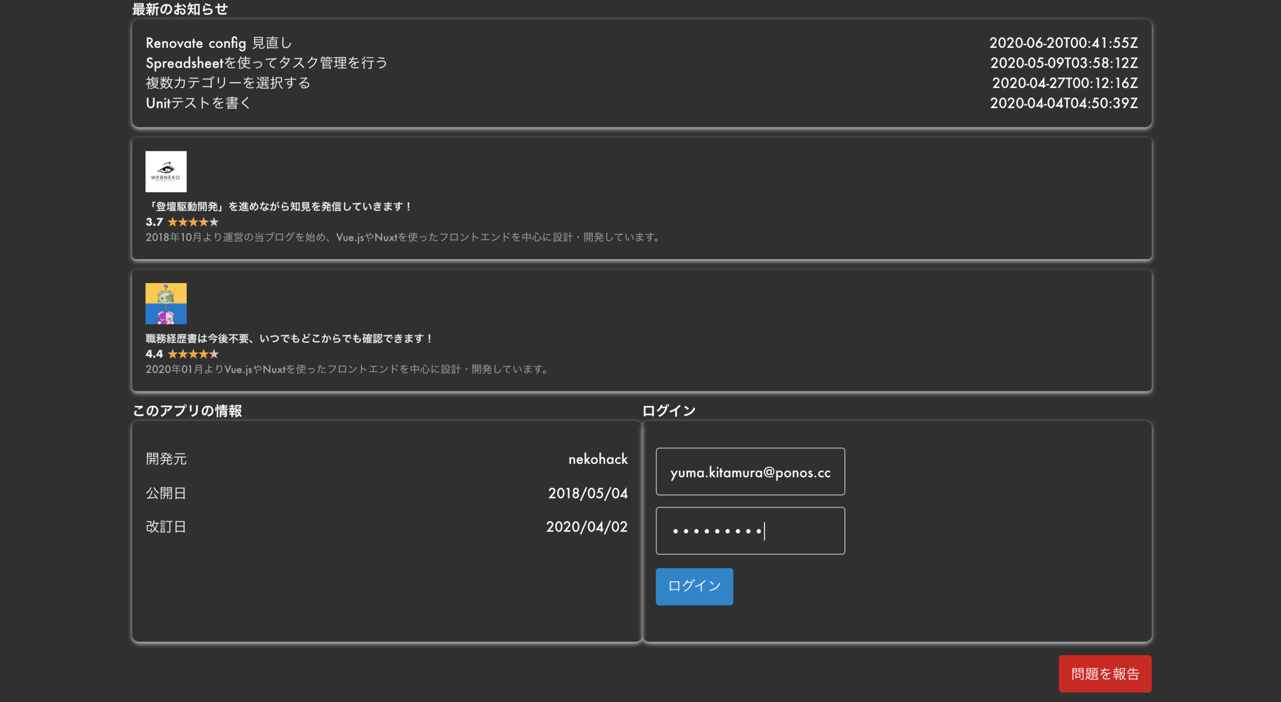The height and width of the screenshot is (702, 1281).
Task: Click the 2020年01月より description text
Action: (347, 369)
